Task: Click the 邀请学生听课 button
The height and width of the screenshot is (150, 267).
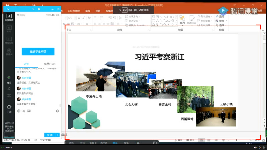Action: click(x=38, y=51)
